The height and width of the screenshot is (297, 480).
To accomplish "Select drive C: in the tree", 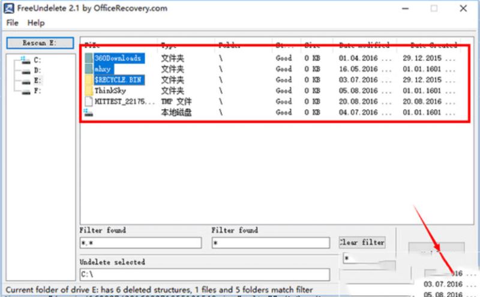I will 37,60.
